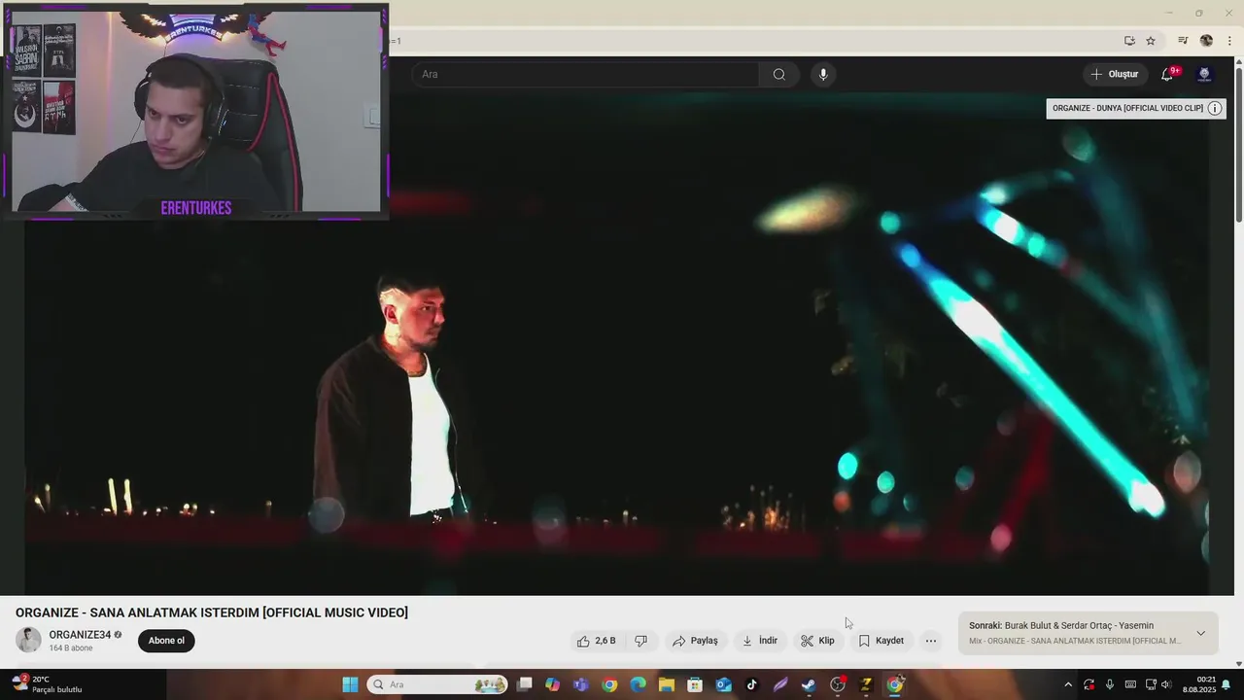
Task: Click the İndir download button
Action: [759, 641]
